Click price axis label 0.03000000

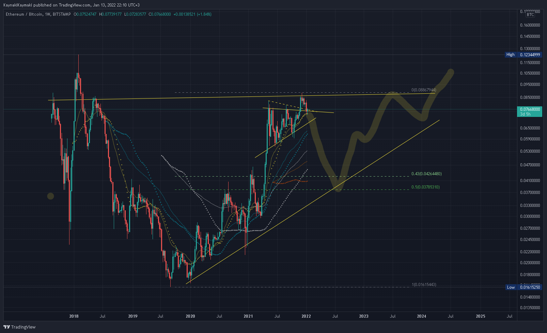click(x=530, y=216)
